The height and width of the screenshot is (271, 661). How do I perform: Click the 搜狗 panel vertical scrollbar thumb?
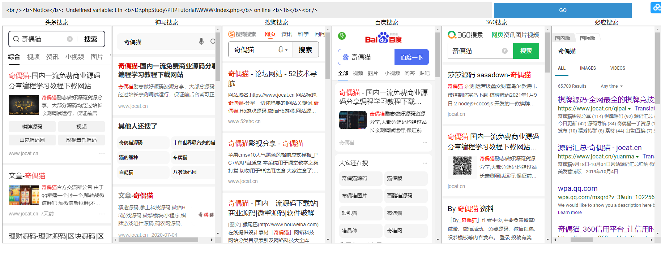tap(328, 56)
